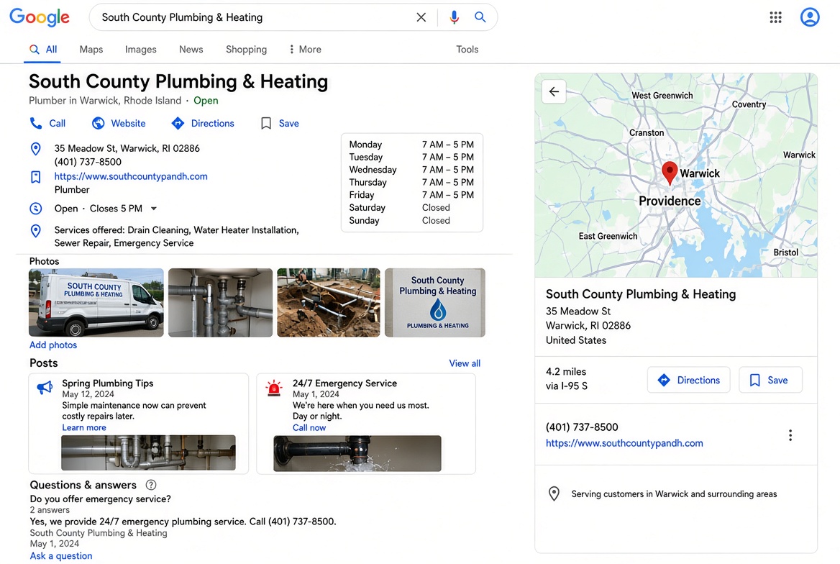Click the red siren icon on Emergency Service post
840x564 pixels.
coord(274,388)
